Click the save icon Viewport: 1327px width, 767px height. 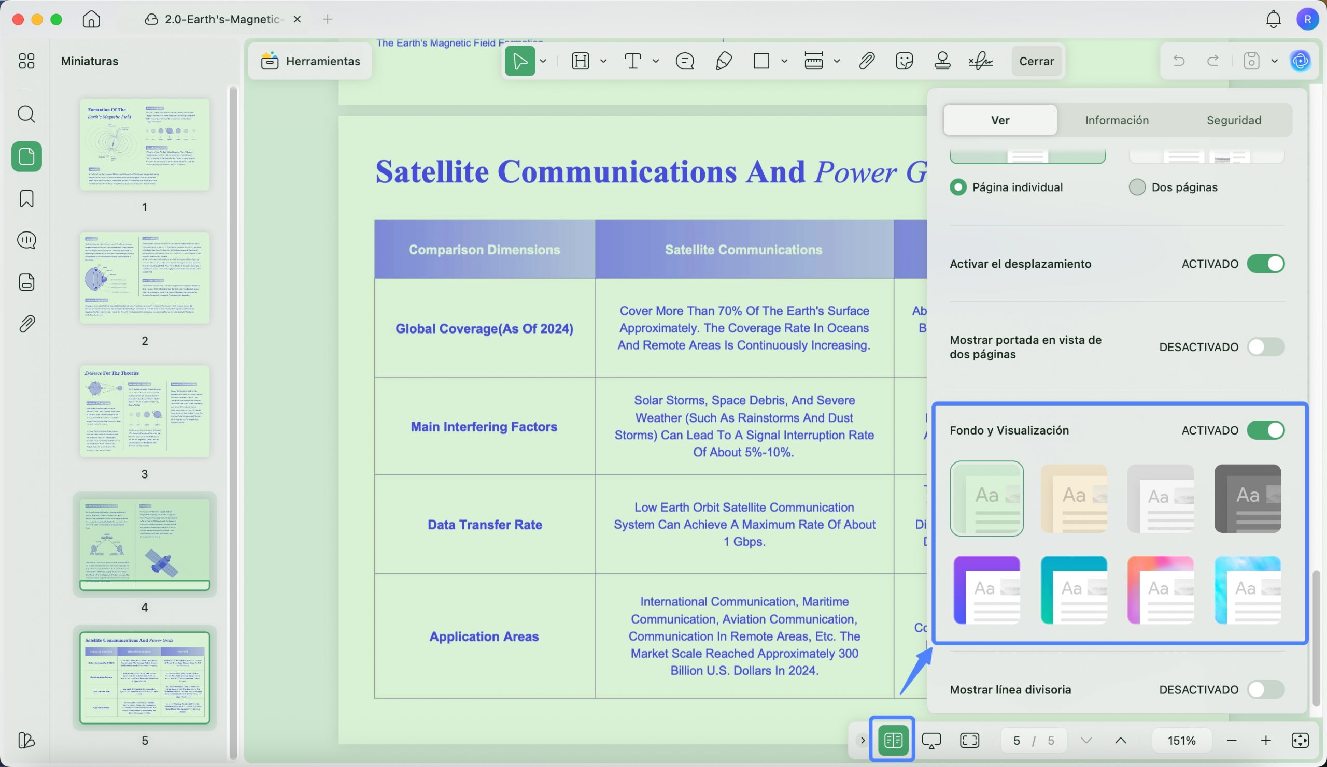[1251, 61]
